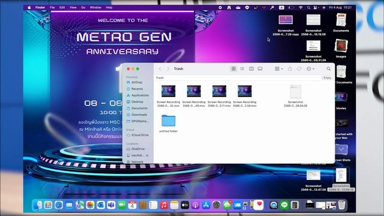Open App Store from the Dock
Image resolution: width=384 pixels, height=216 pixels.
click(x=206, y=205)
